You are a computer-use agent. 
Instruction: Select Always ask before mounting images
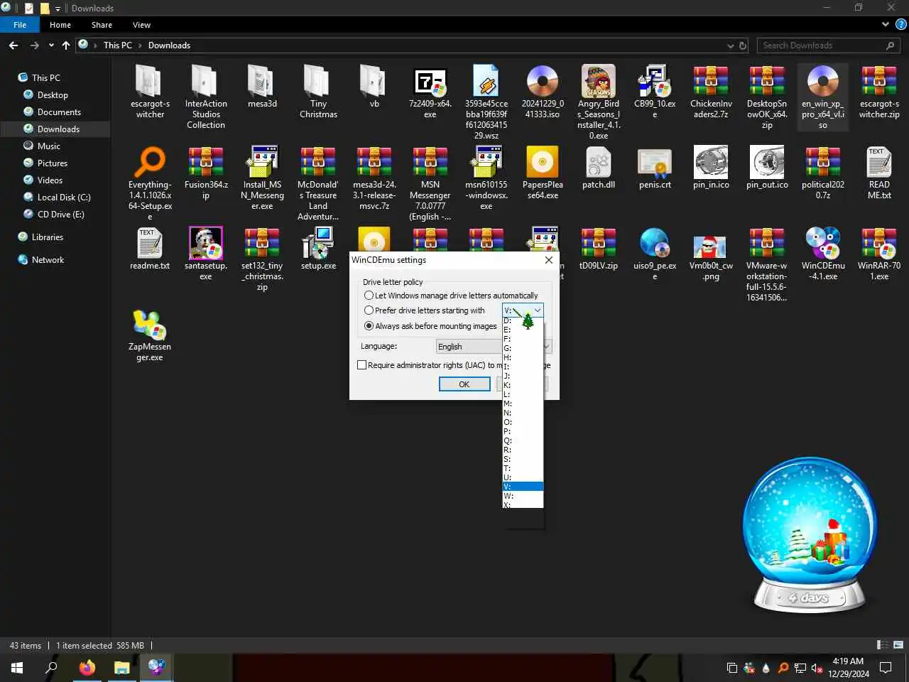369,326
